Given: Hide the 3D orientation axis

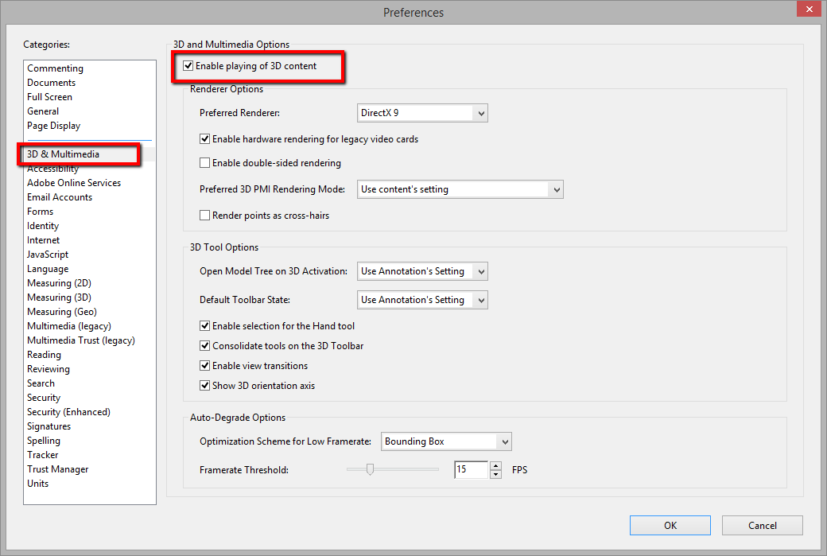Looking at the screenshot, I should [x=204, y=384].
